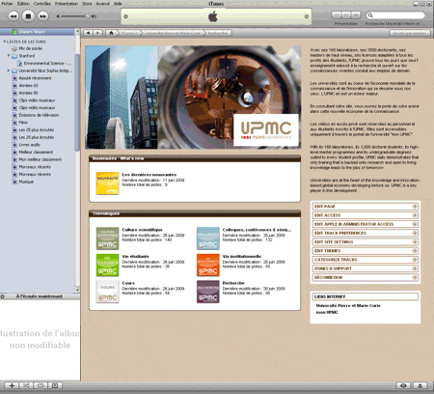
Task: Open the Fichier menu
Action: pos(7,4)
